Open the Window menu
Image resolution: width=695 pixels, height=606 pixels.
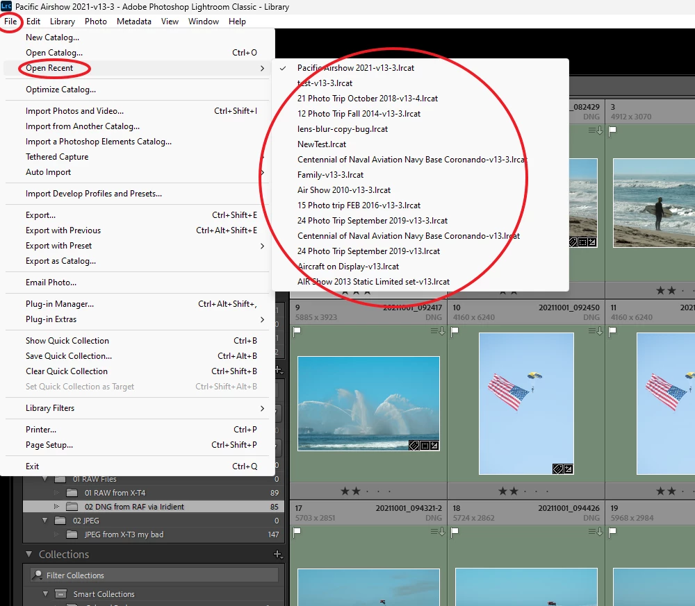pos(204,22)
